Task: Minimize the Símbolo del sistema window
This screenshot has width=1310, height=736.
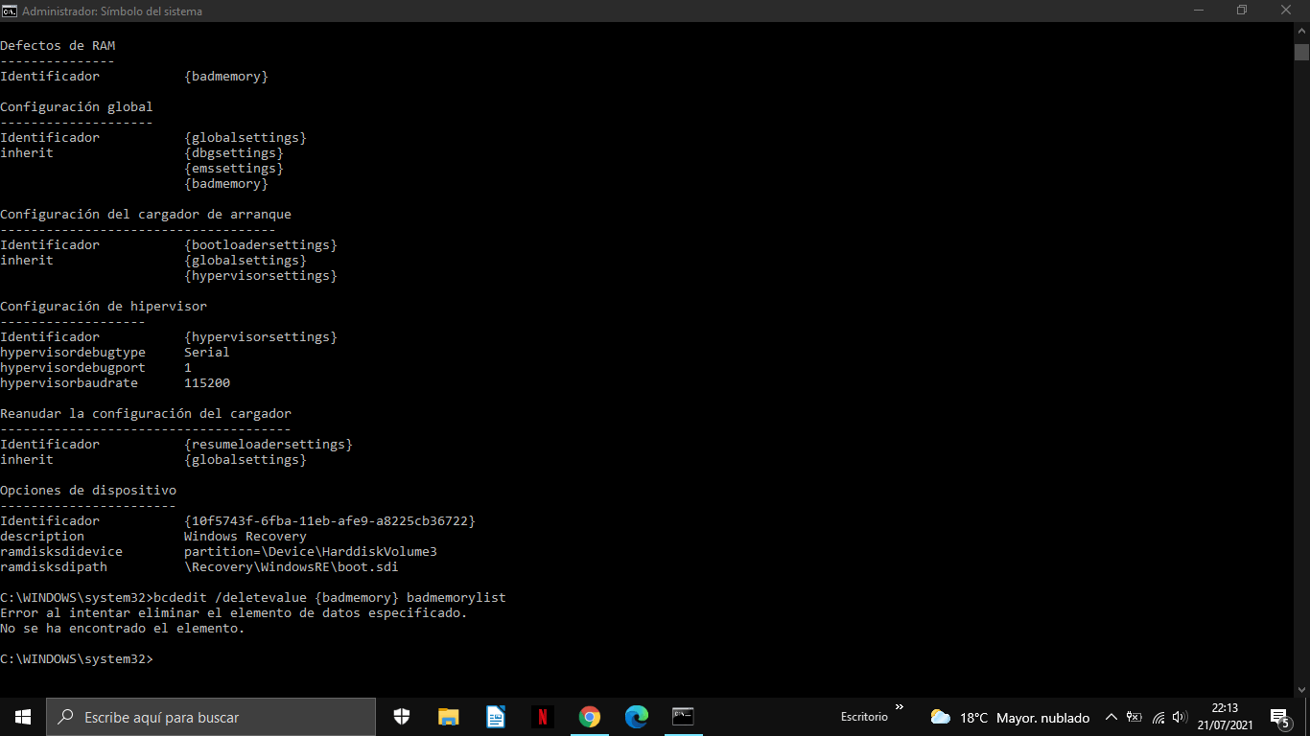Action: click(1198, 11)
